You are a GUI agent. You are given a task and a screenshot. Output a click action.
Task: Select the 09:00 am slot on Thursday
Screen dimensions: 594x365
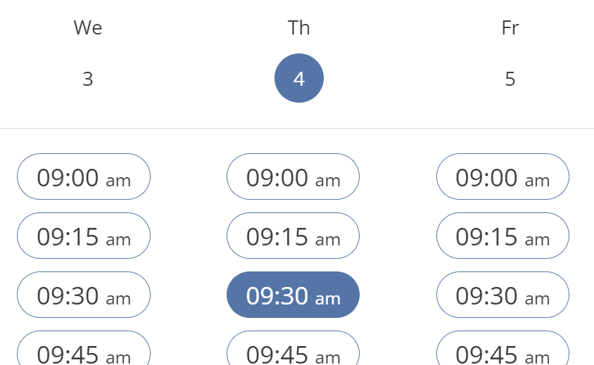coord(293,177)
